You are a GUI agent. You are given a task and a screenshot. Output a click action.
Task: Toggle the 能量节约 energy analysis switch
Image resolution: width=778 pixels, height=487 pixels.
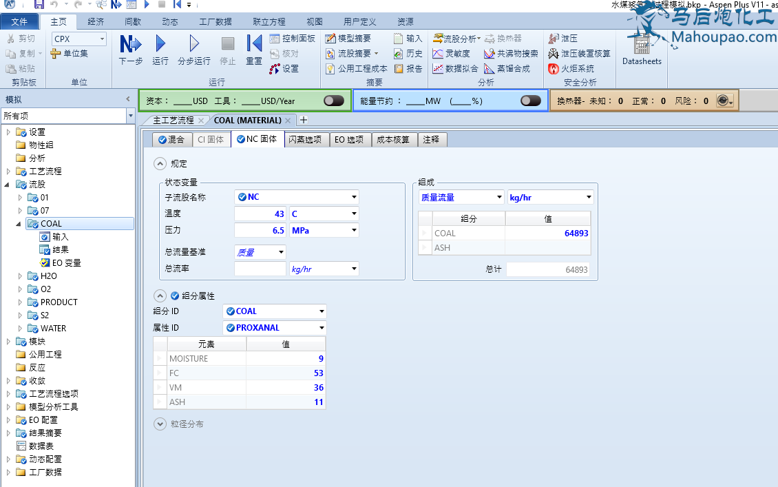click(530, 101)
